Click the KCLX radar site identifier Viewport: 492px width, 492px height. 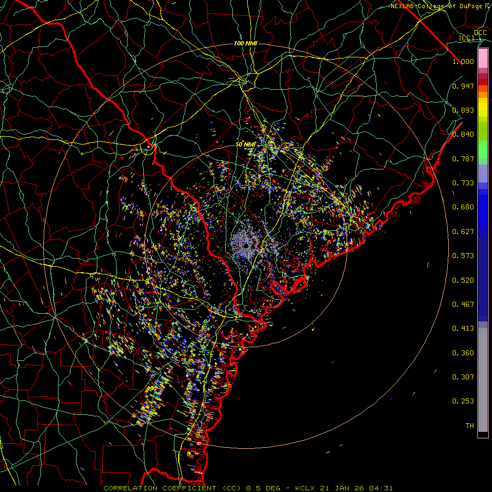click(x=304, y=488)
